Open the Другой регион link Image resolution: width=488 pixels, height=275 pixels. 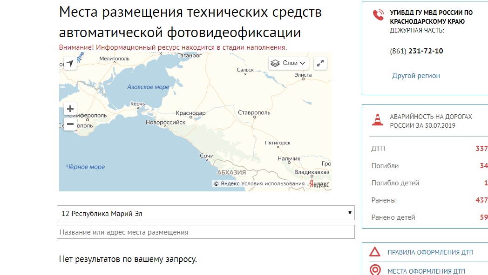tap(416, 76)
